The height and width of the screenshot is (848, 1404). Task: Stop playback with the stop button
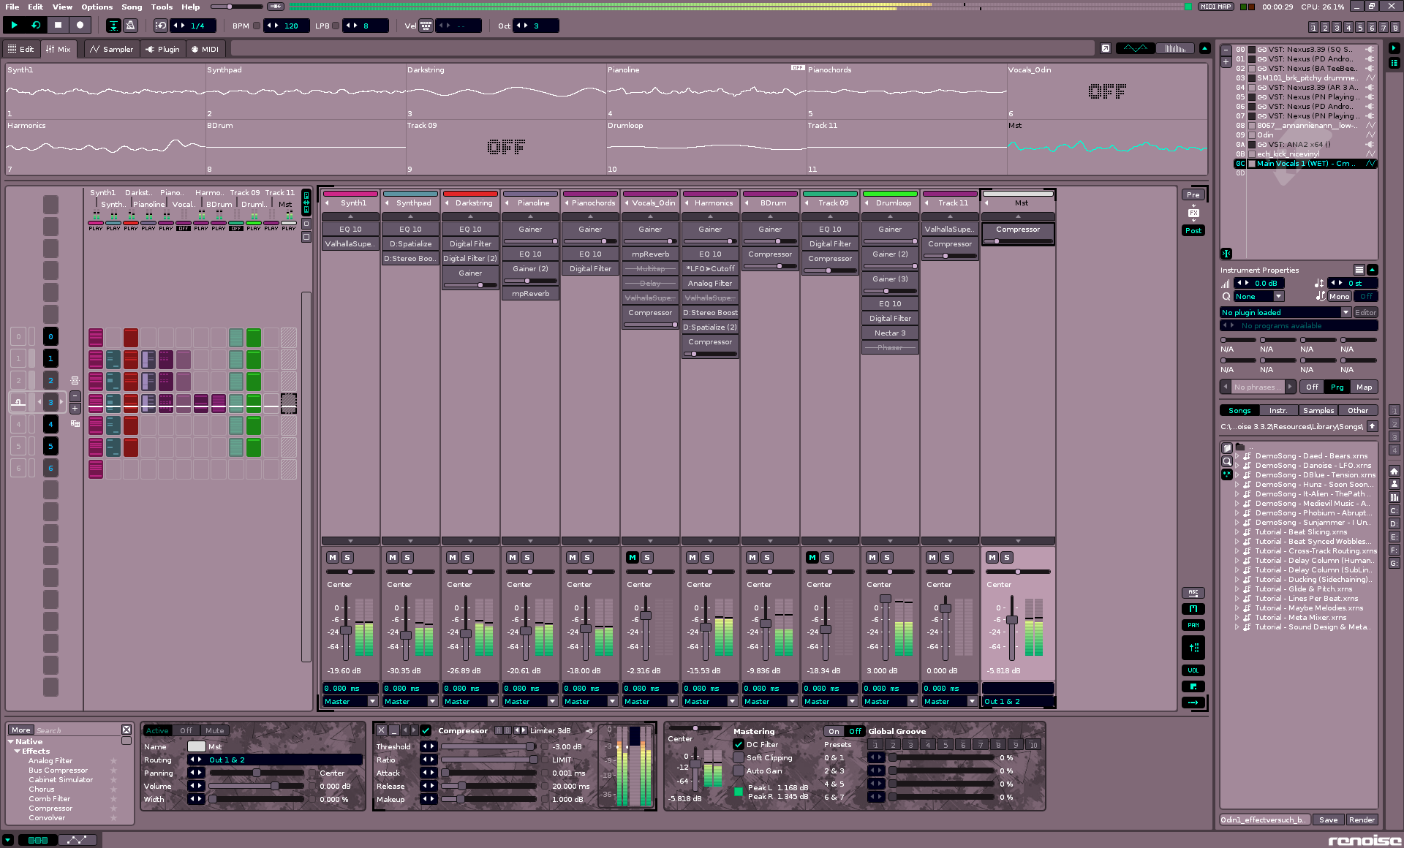(x=58, y=25)
